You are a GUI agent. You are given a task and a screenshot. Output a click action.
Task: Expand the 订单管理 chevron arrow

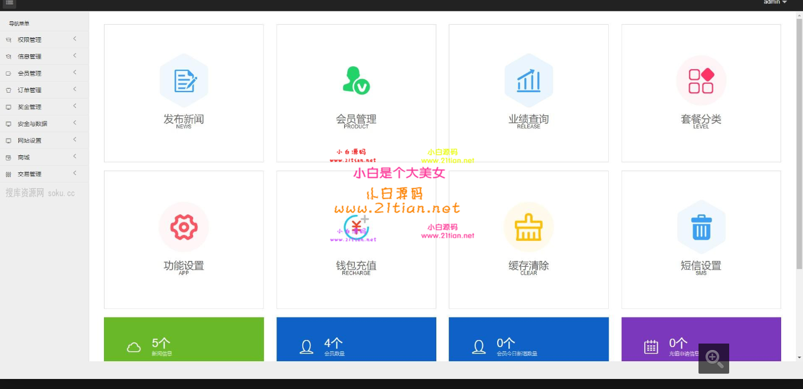click(75, 89)
